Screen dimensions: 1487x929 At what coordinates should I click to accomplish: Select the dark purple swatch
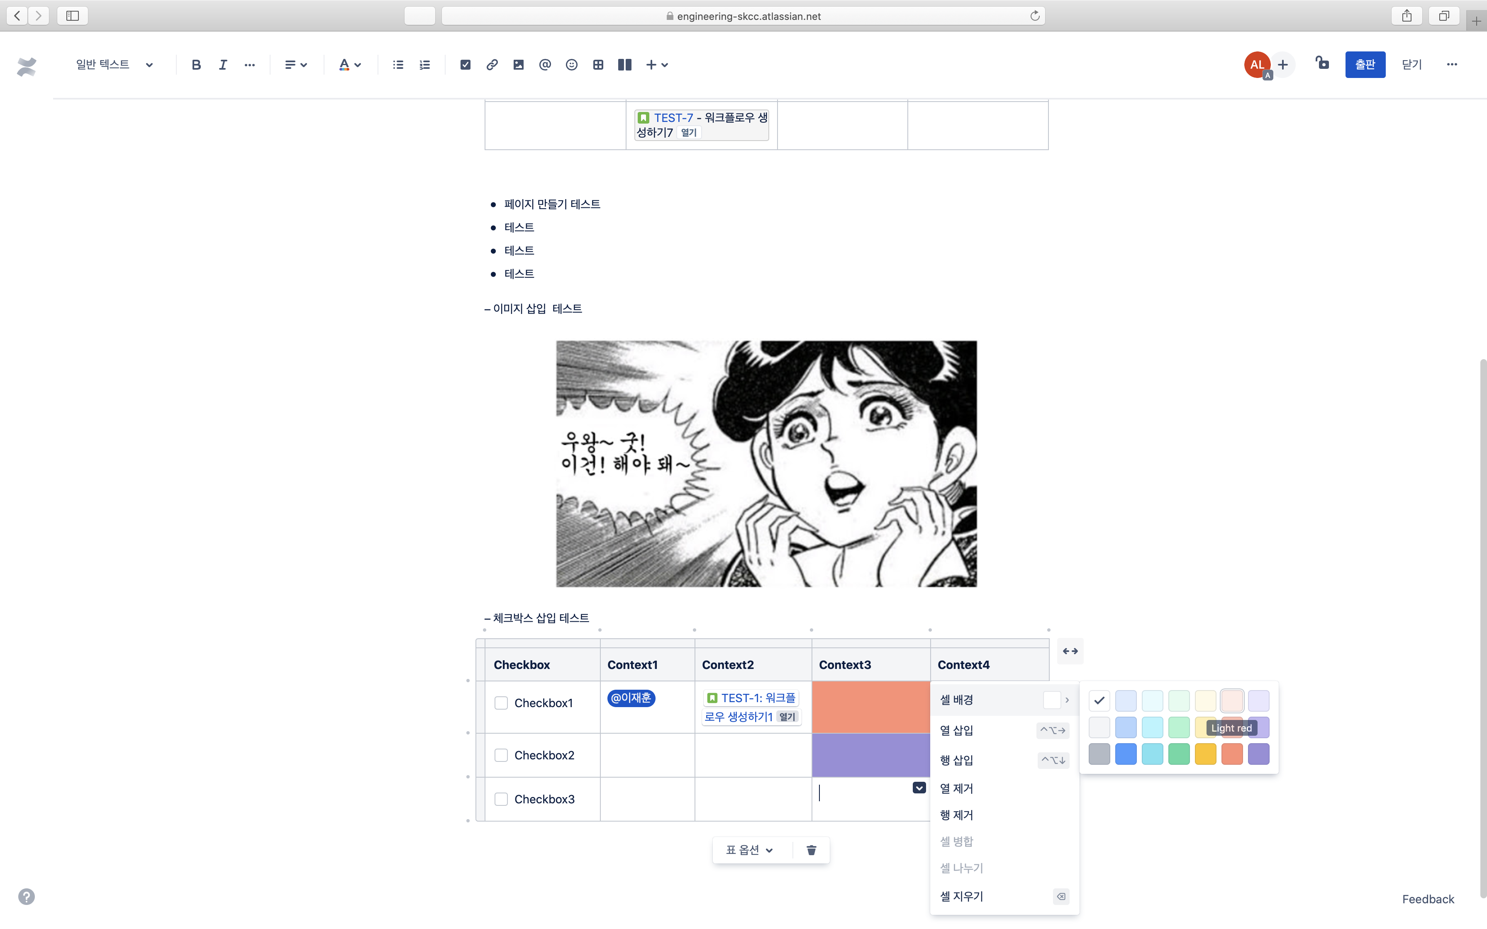1258,754
